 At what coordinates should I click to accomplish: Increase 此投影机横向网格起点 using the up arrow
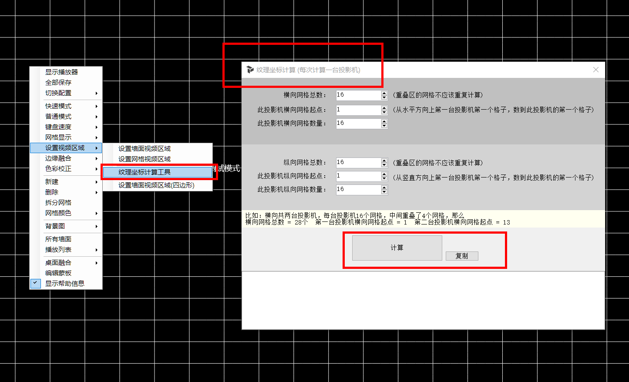384,107
